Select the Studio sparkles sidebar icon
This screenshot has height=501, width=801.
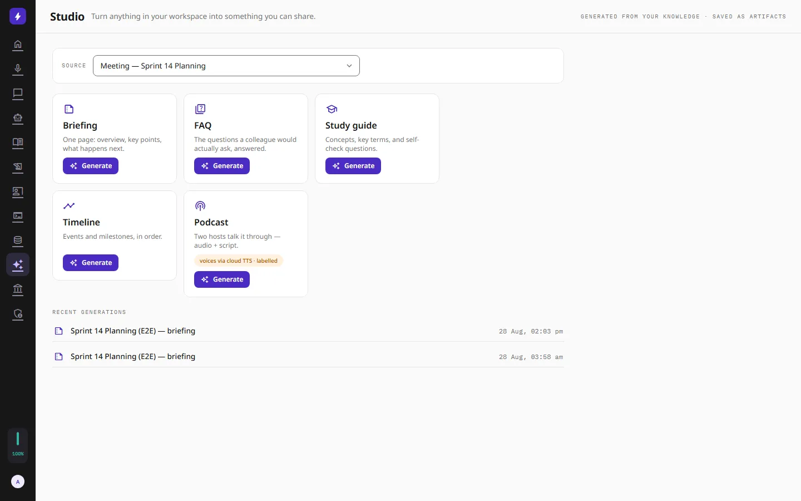tap(18, 265)
